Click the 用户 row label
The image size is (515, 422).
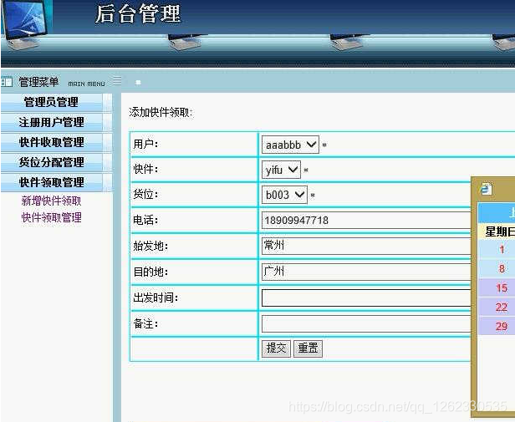point(145,144)
